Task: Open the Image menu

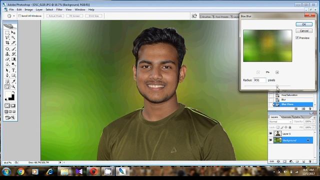Action: coord(28,9)
